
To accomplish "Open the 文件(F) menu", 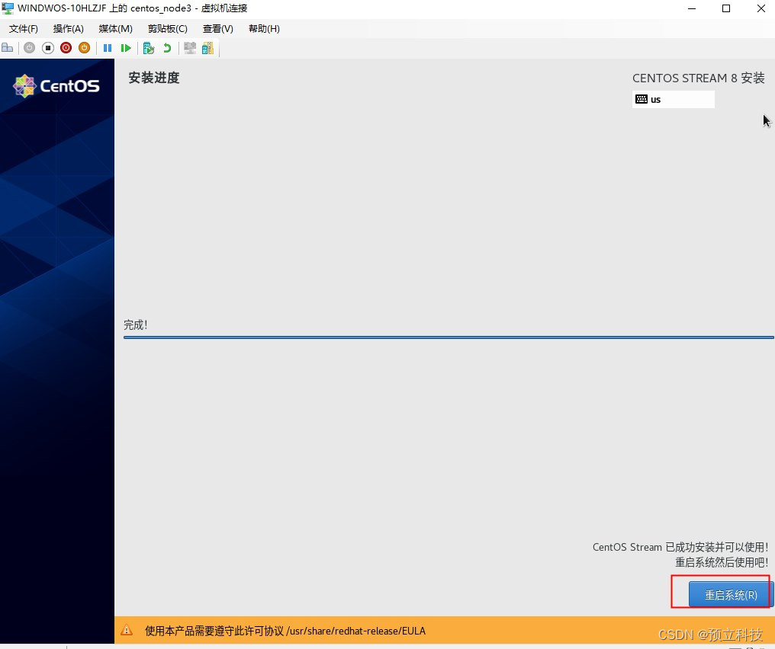I will click(x=23, y=29).
